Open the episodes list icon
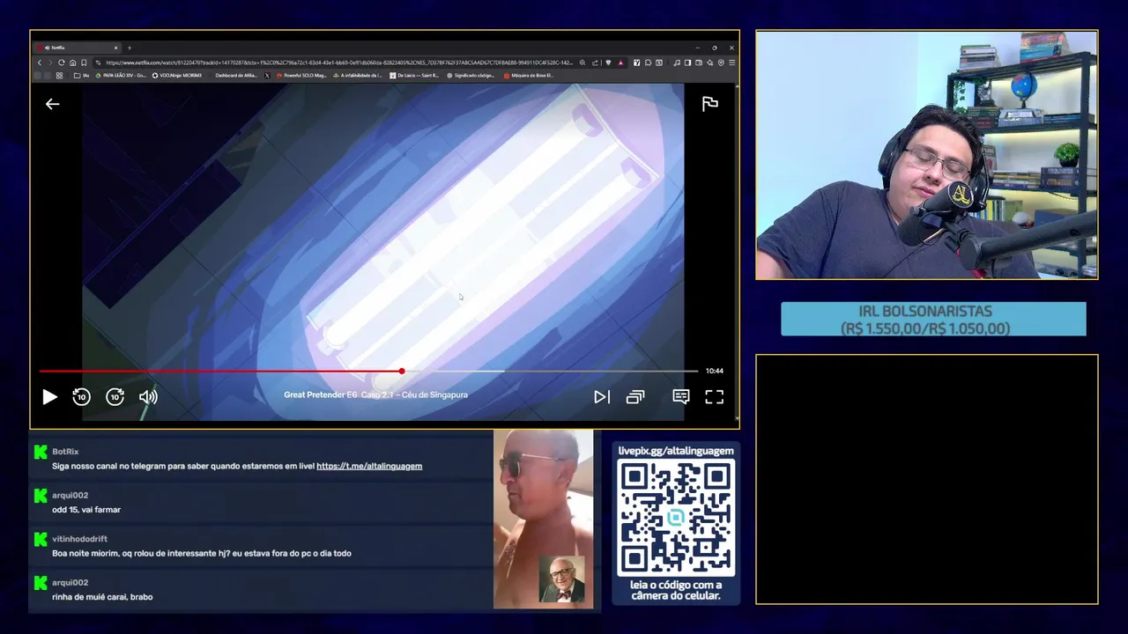The width and height of the screenshot is (1128, 634). tap(635, 397)
